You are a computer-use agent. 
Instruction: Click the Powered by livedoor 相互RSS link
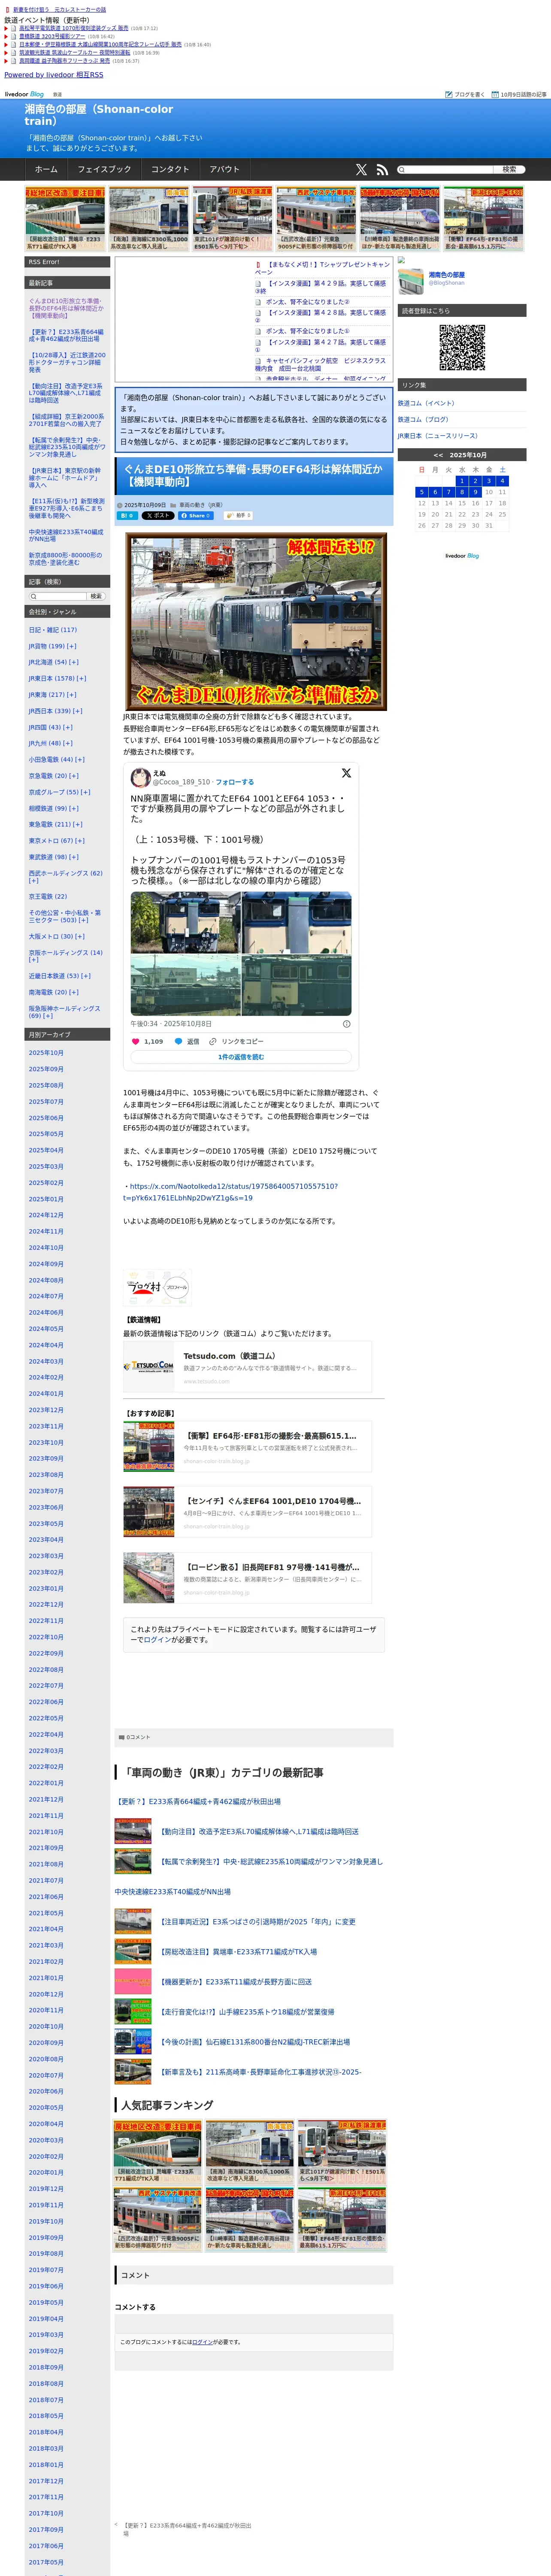point(54,75)
